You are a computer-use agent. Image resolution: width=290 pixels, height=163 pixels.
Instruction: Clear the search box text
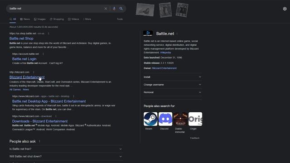click(x=106, y=9)
